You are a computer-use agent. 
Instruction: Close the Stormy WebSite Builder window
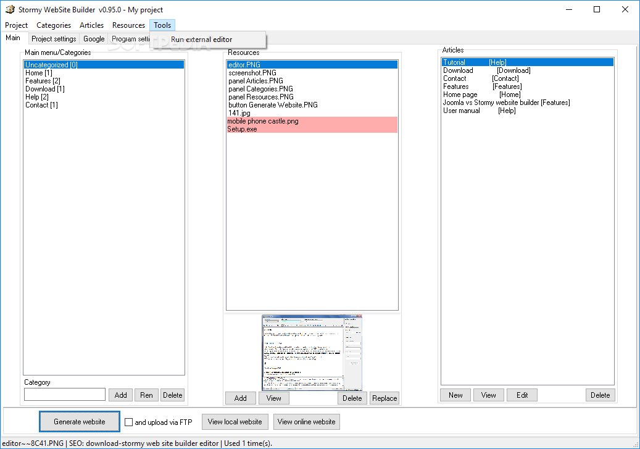625,9
